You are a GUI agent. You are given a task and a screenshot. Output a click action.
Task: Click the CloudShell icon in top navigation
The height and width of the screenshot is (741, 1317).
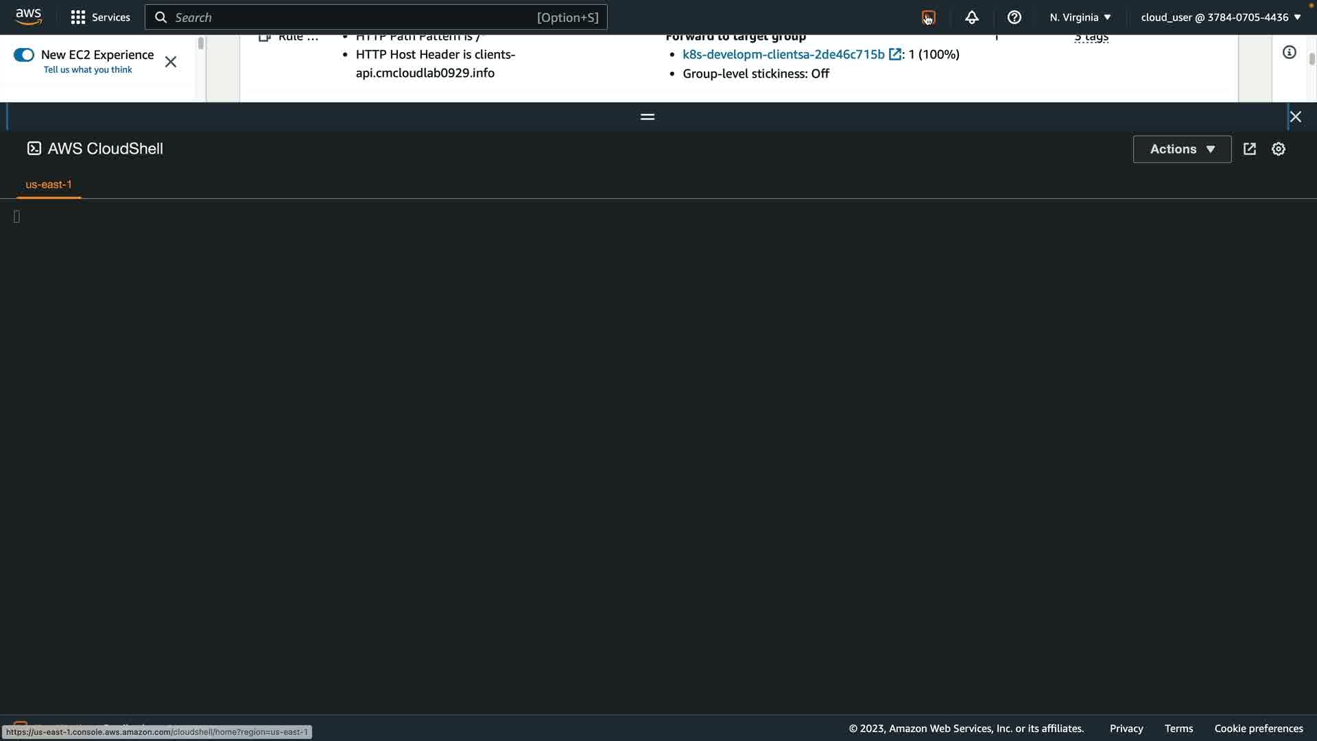coord(928,18)
